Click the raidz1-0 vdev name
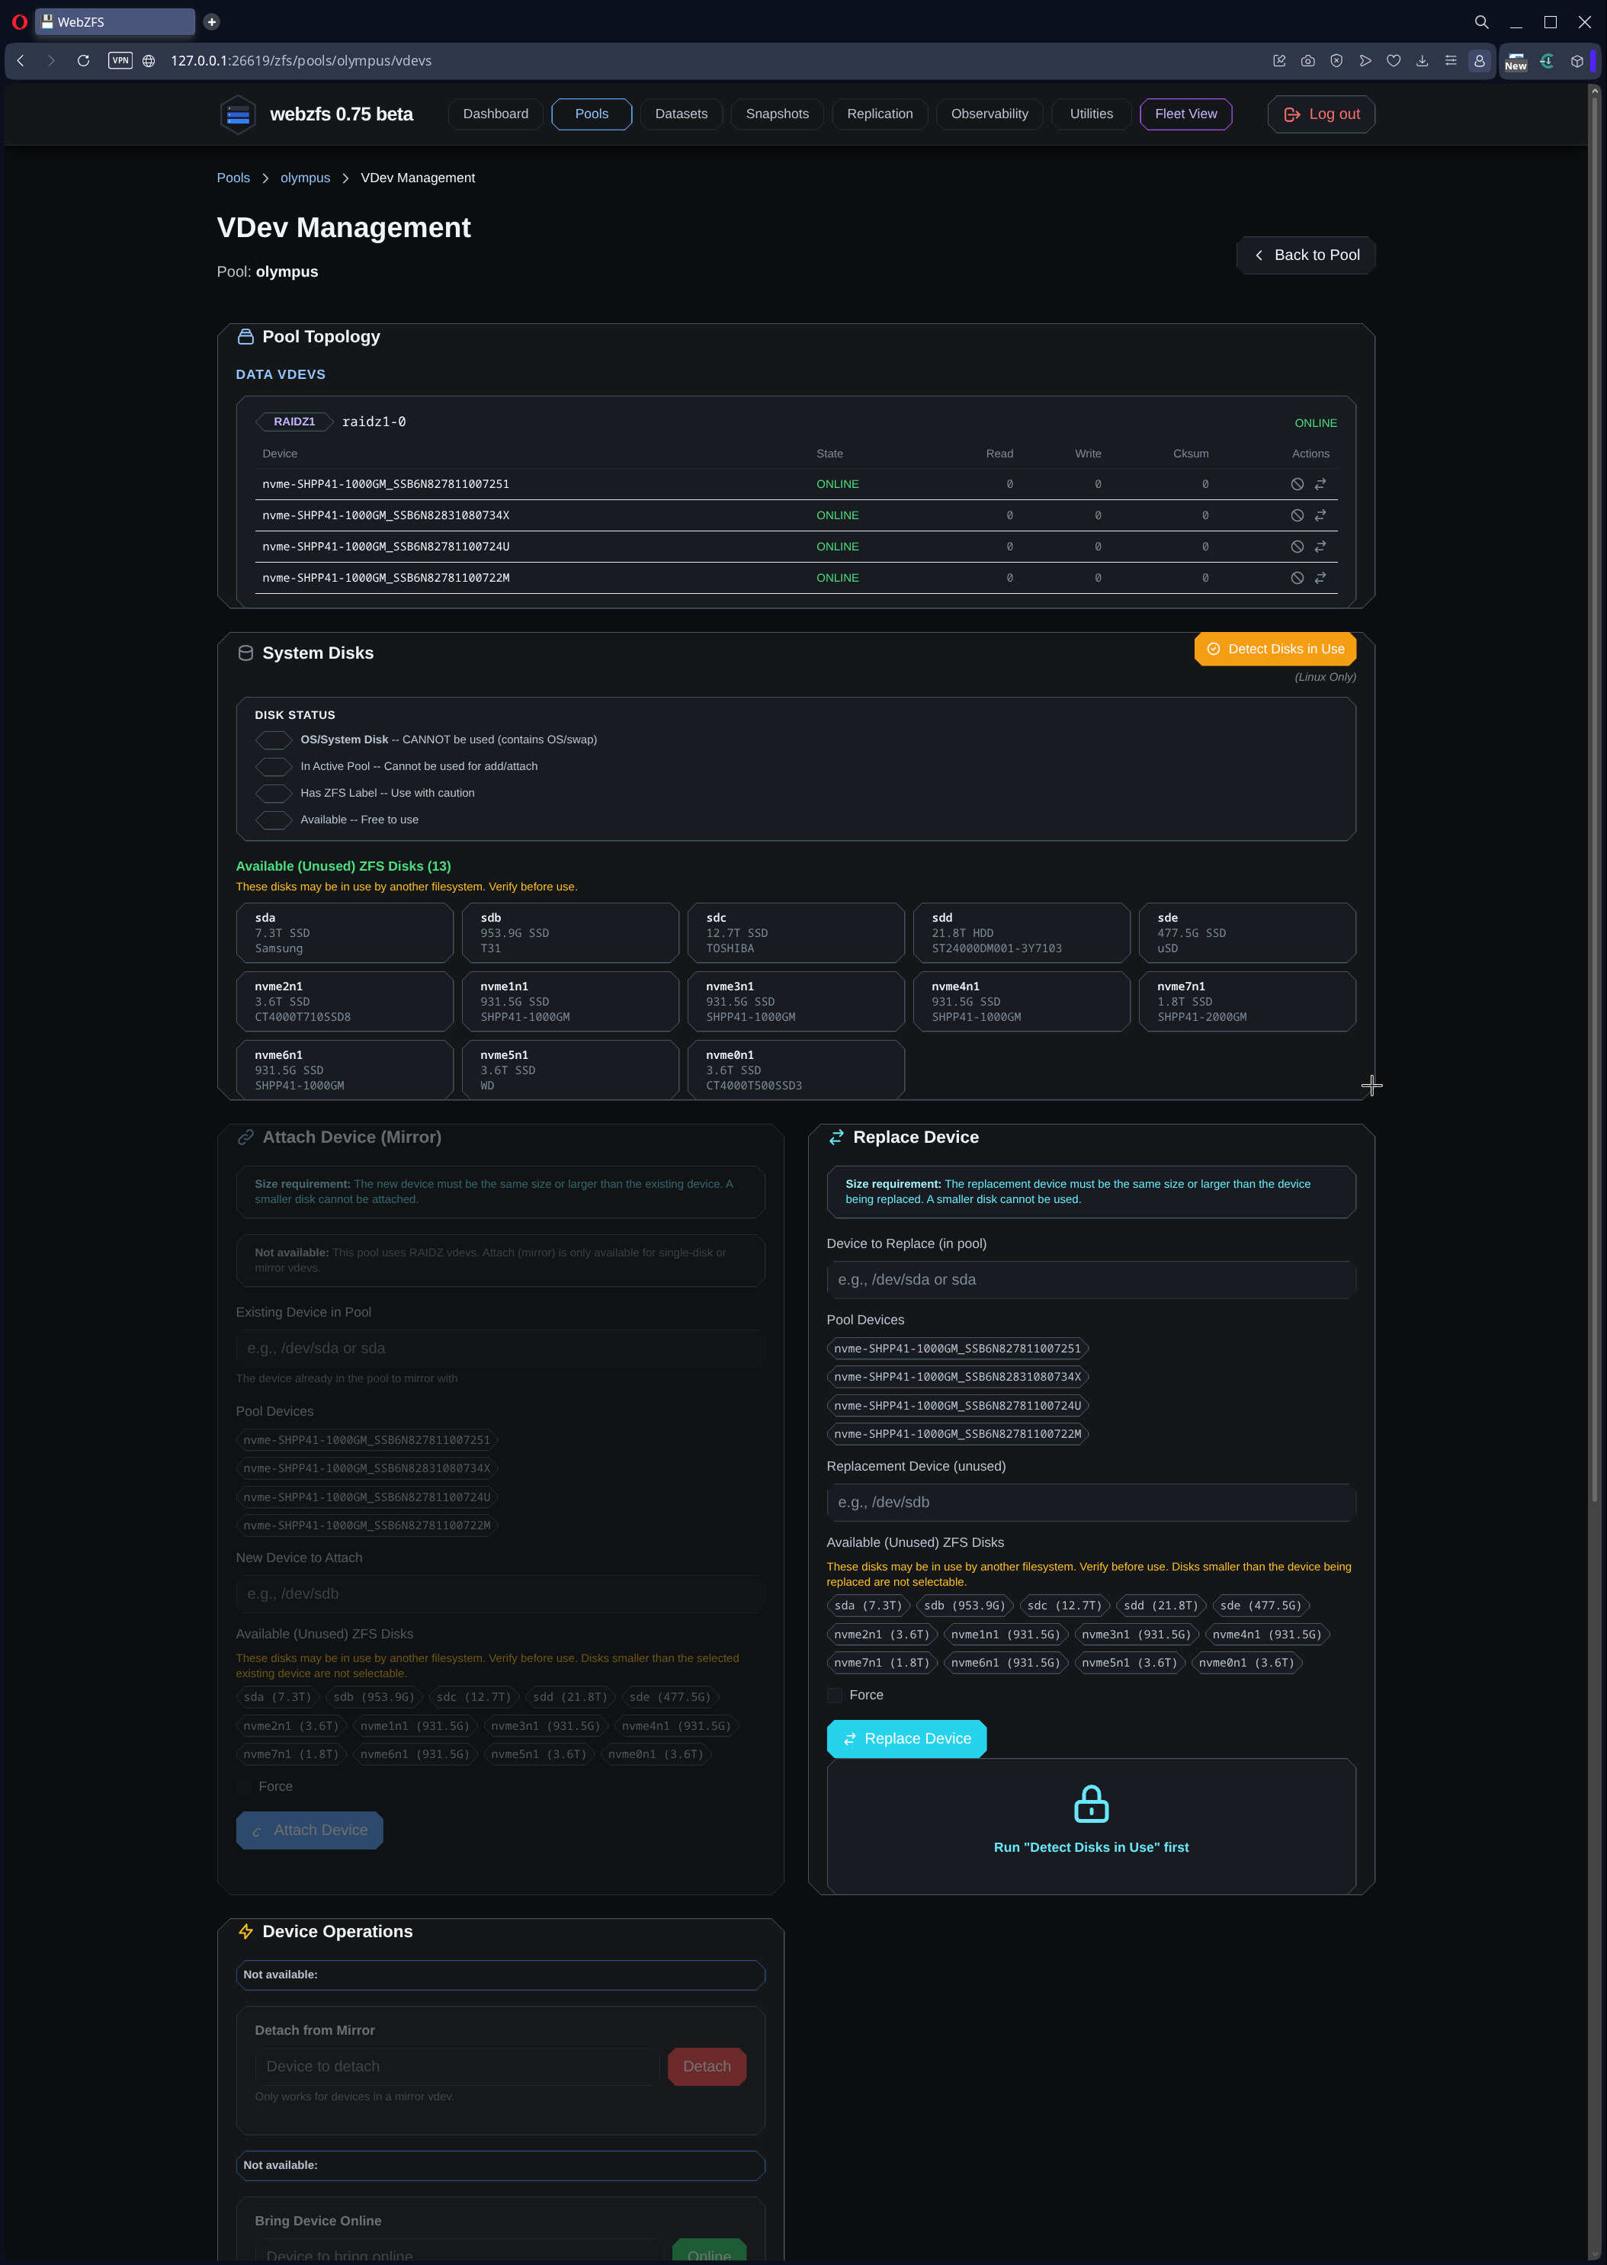Viewport: 1607px width, 2265px height. (x=374, y=422)
